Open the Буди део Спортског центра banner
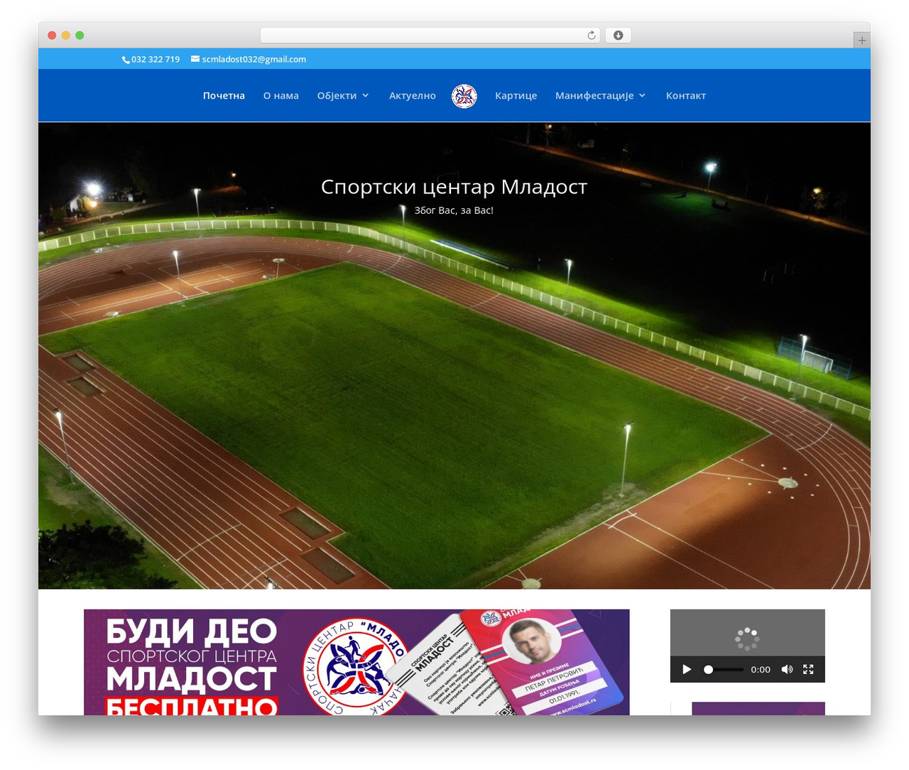The height and width of the screenshot is (770, 909). [x=356, y=662]
